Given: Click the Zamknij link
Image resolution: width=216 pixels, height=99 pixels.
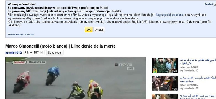Looking at the screenshot, I should (209, 4).
